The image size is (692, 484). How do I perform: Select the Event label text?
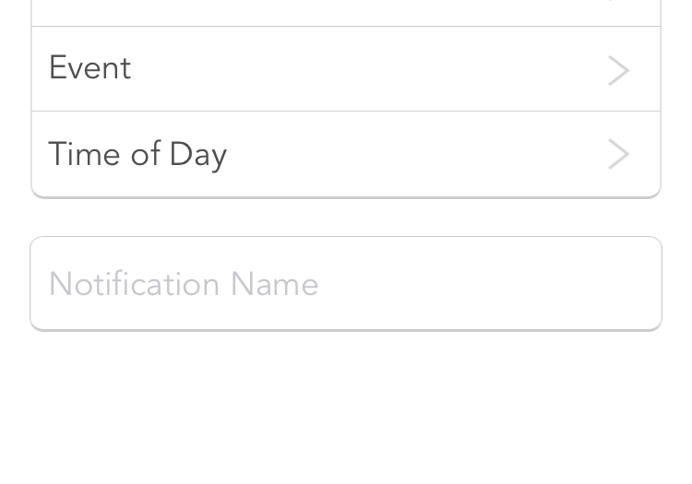point(89,68)
